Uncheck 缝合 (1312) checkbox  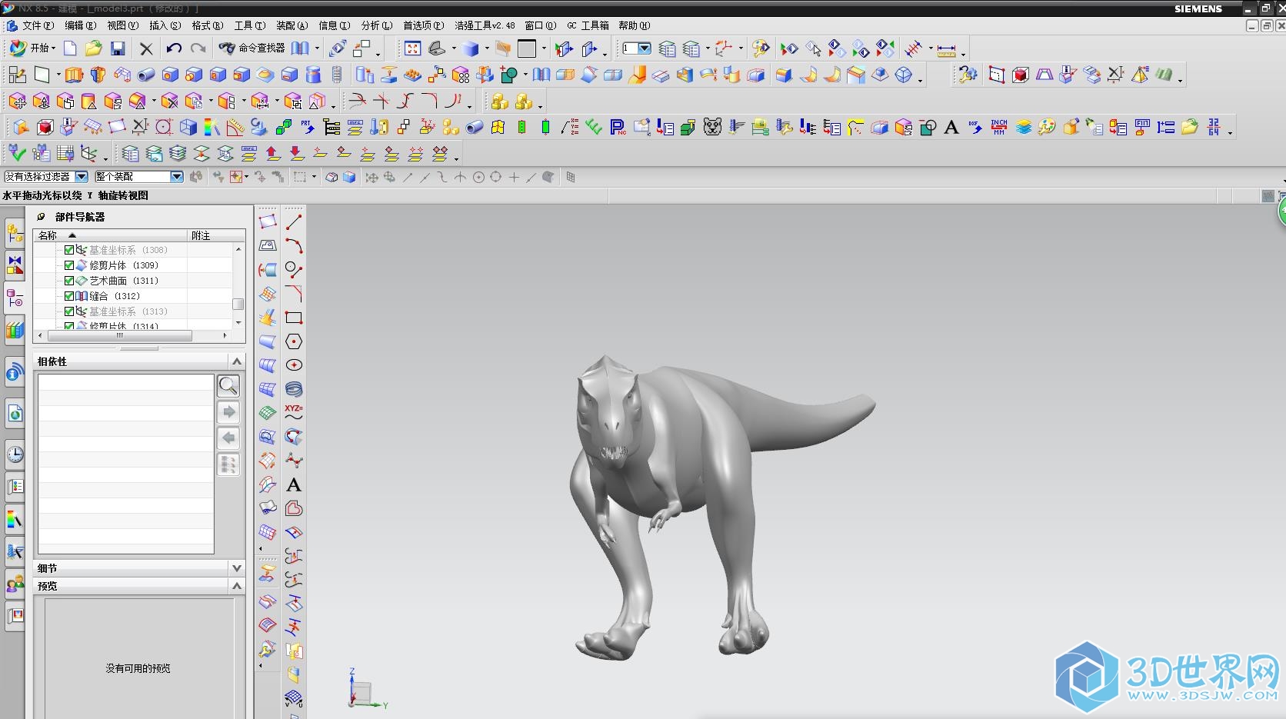[69, 296]
